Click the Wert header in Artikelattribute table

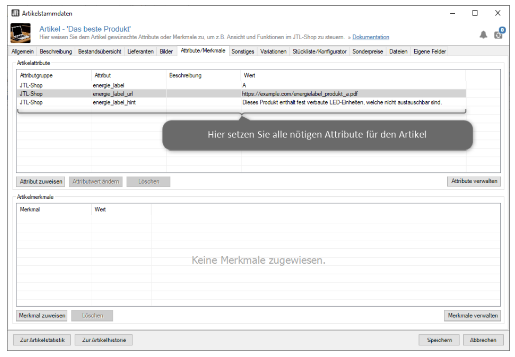pyautogui.click(x=354, y=75)
